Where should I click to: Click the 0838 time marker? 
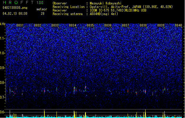pyautogui.click(x=143, y=25)
